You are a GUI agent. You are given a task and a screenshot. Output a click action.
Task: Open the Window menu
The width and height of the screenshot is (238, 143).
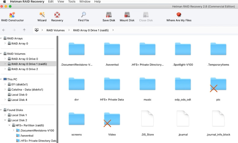(x=85, y=2)
